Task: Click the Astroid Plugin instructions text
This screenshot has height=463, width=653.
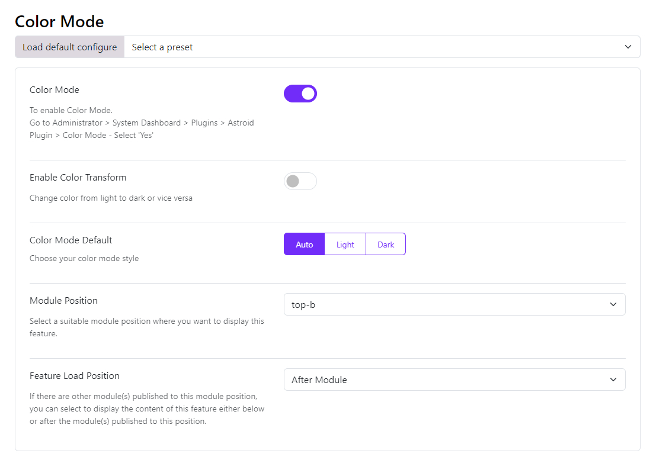Action: [x=142, y=123]
